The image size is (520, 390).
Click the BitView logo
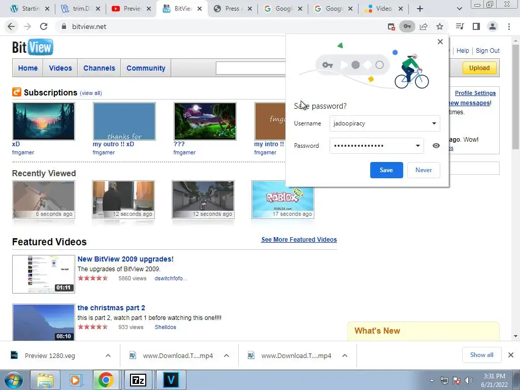[x=32, y=47]
